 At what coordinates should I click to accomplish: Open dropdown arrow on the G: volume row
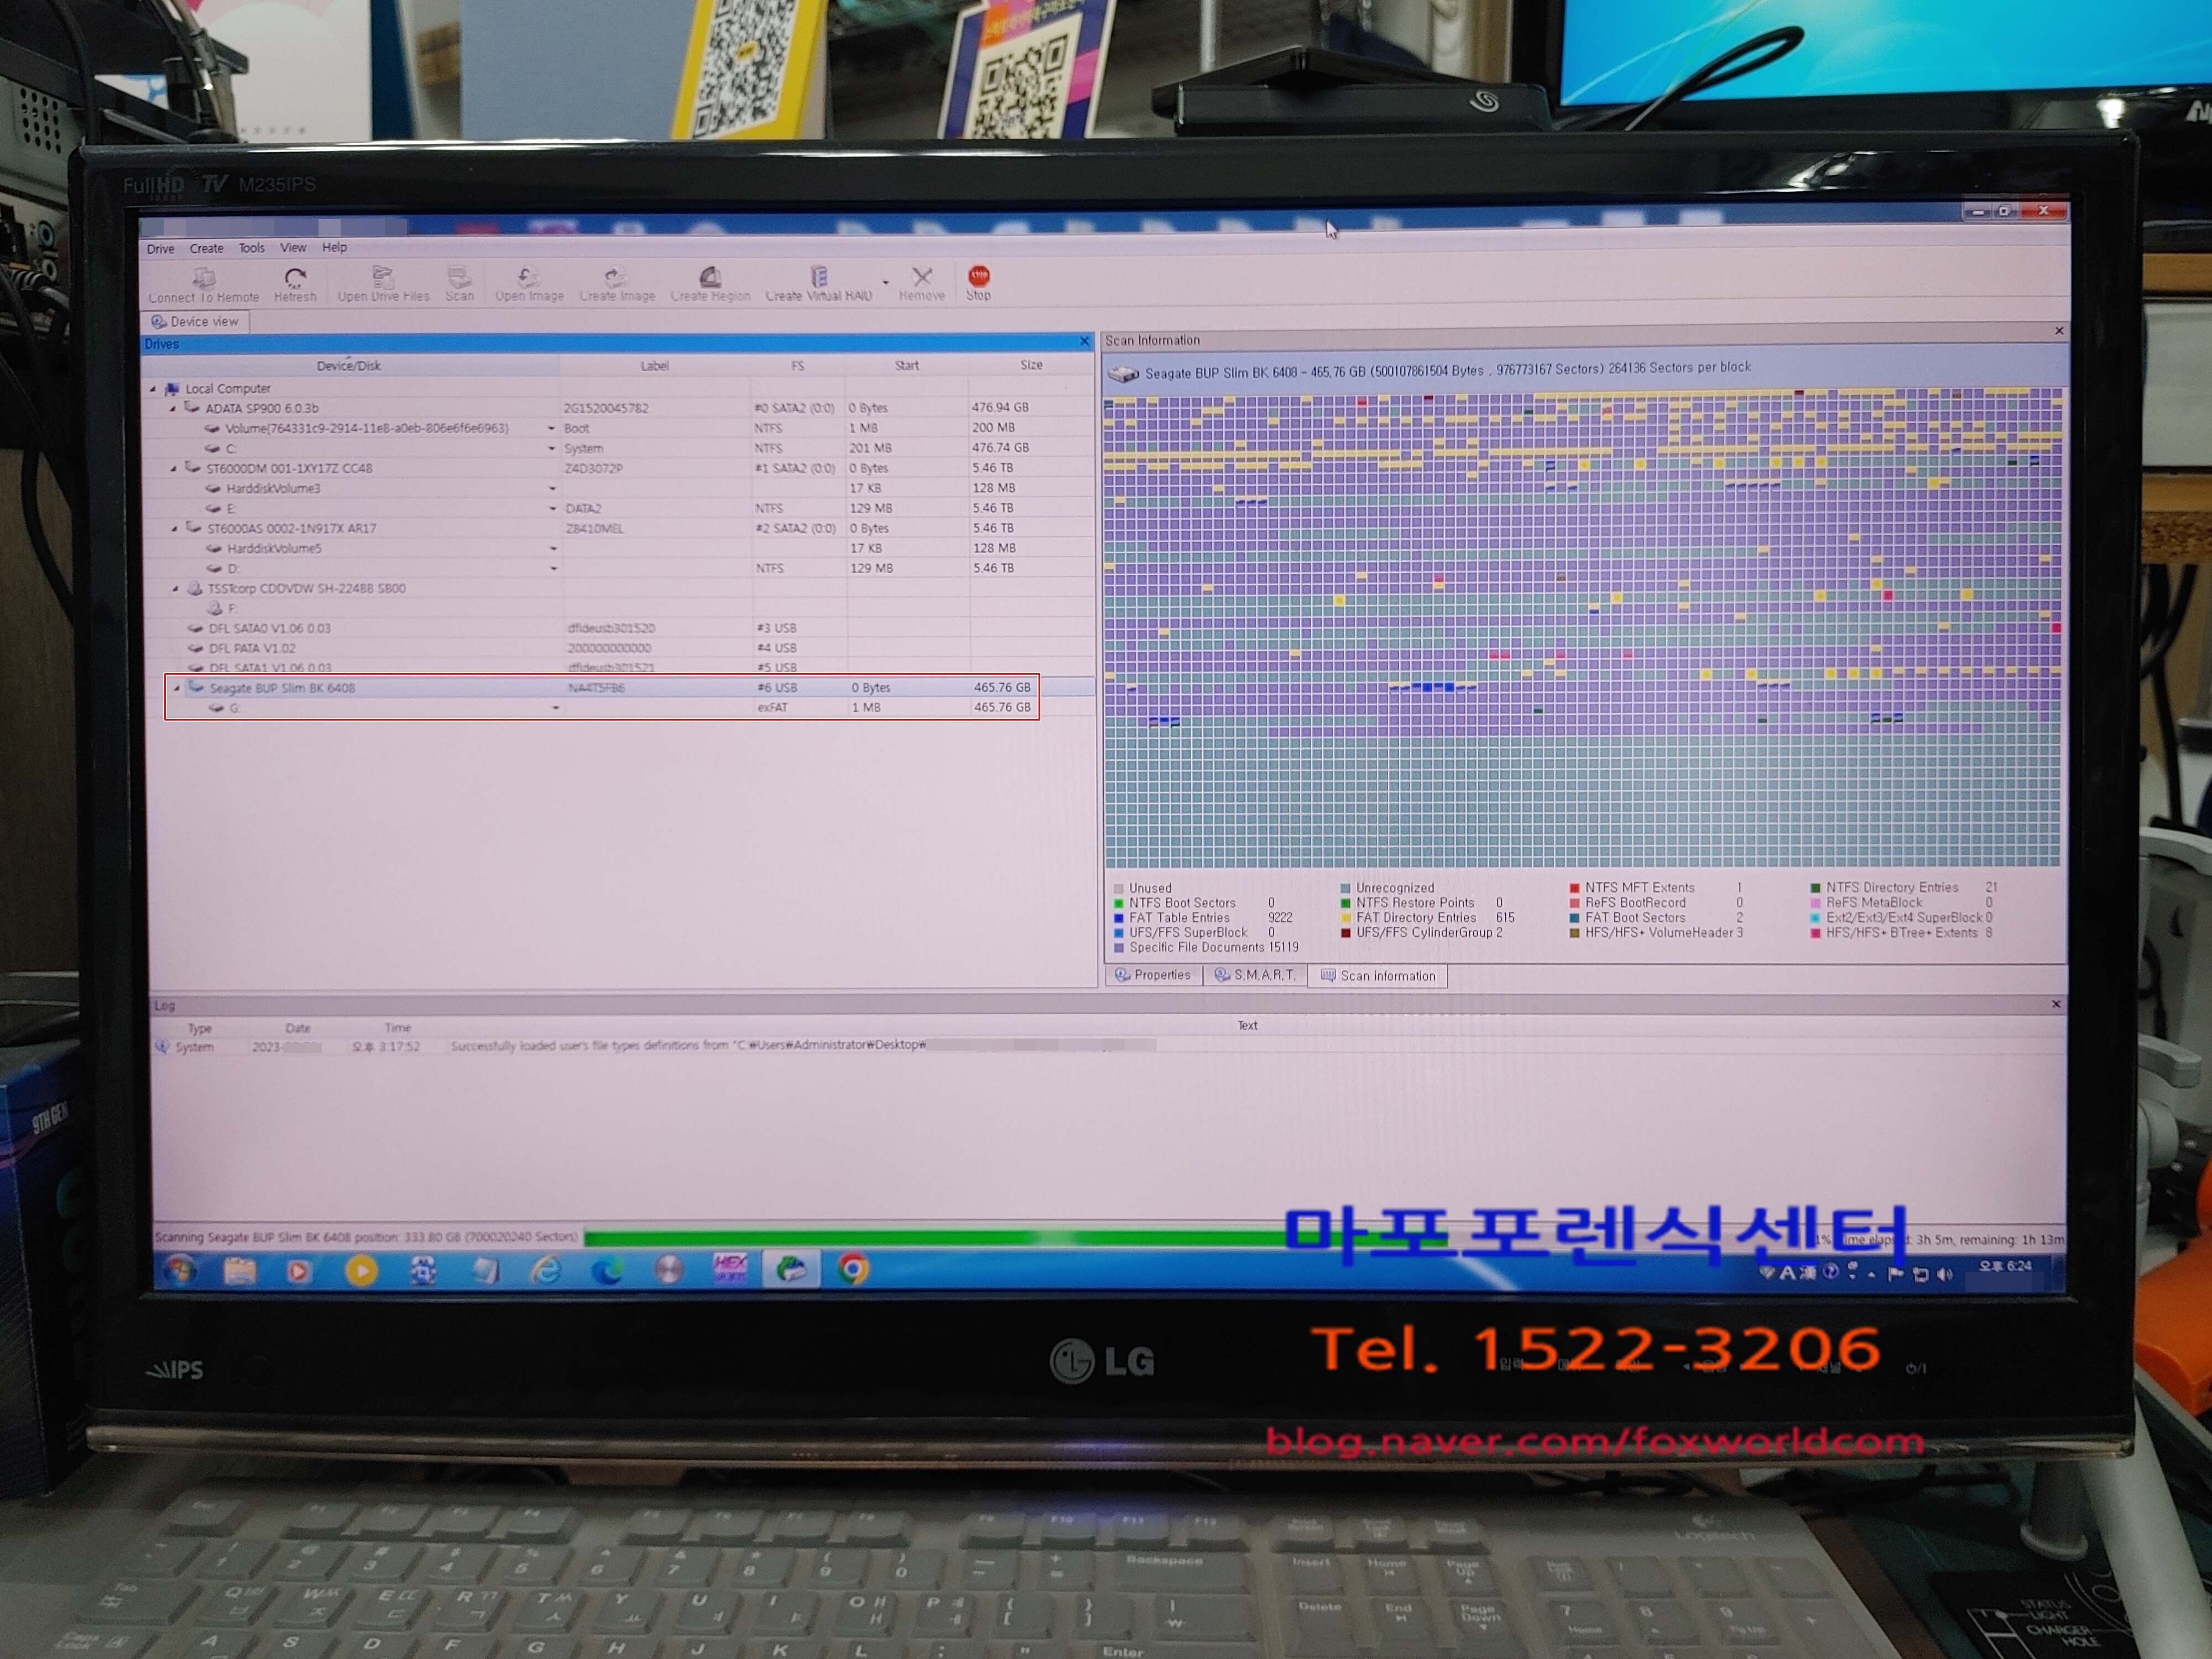coord(556,708)
